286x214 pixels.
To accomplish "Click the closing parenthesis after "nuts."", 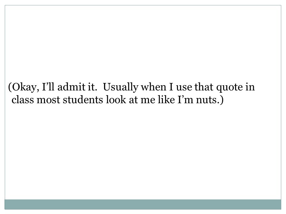I will point(221,100).
